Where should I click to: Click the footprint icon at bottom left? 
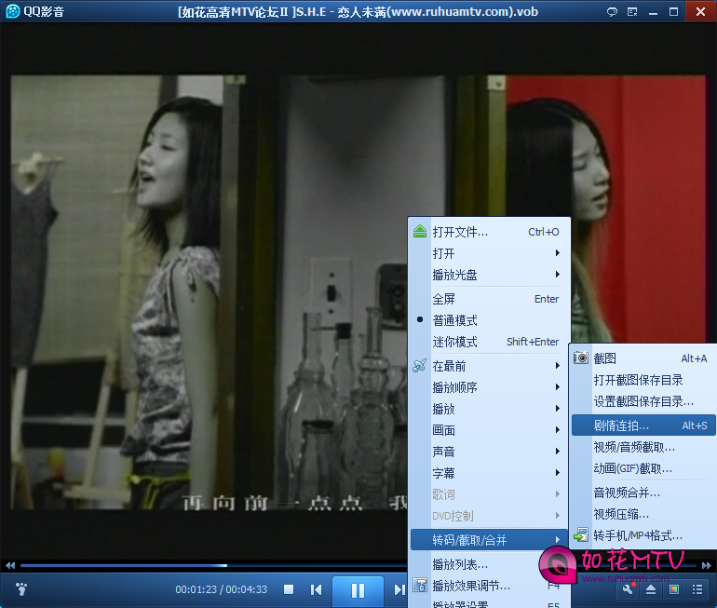tap(21, 589)
